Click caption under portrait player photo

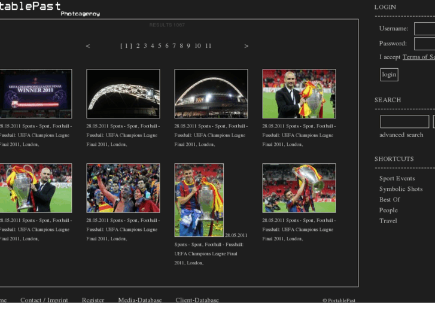coord(210,249)
